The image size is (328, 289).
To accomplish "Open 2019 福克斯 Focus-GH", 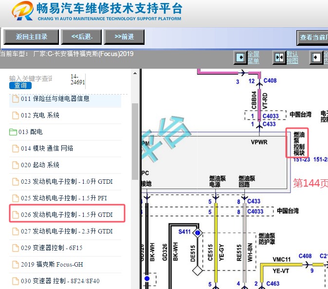I will [x=52, y=264].
